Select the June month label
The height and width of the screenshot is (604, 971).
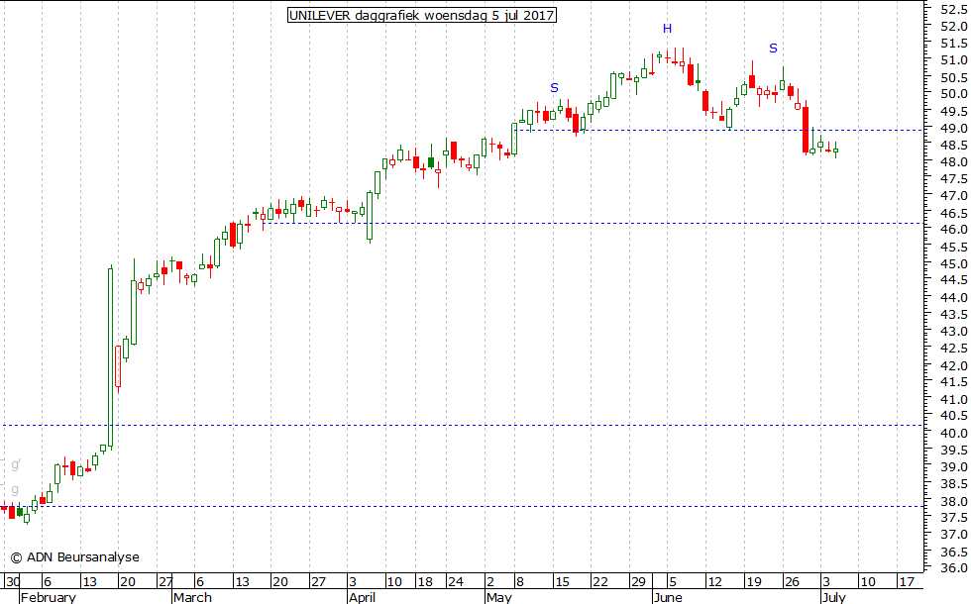point(667,597)
